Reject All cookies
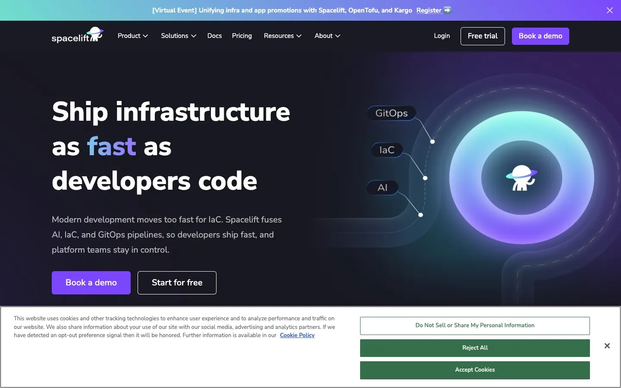The image size is (621, 388). pos(475,348)
